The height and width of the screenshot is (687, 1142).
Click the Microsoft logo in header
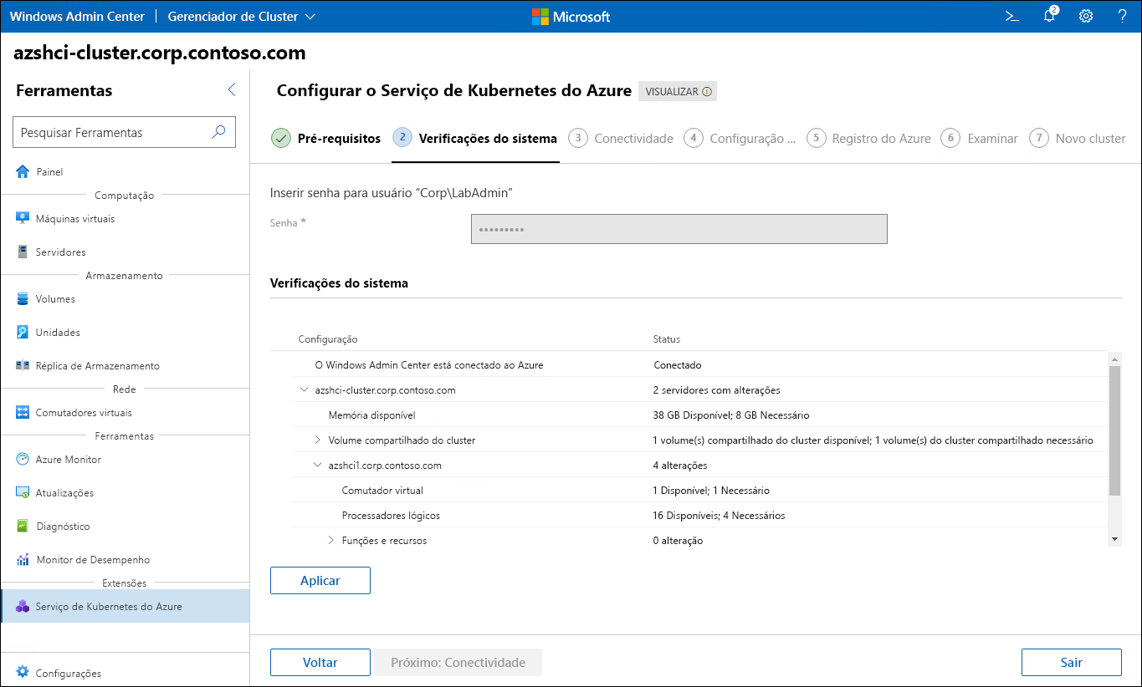[571, 16]
